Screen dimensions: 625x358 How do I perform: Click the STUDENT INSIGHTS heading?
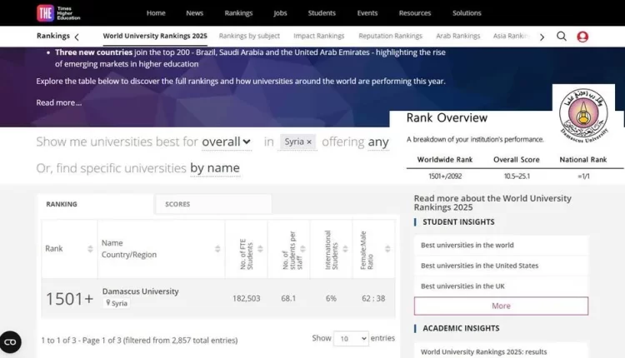458,222
